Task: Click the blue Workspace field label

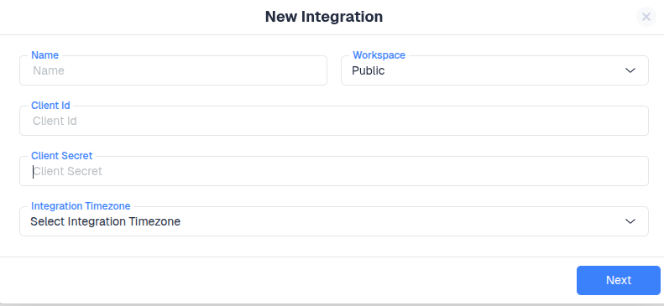Action: click(x=379, y=55)
